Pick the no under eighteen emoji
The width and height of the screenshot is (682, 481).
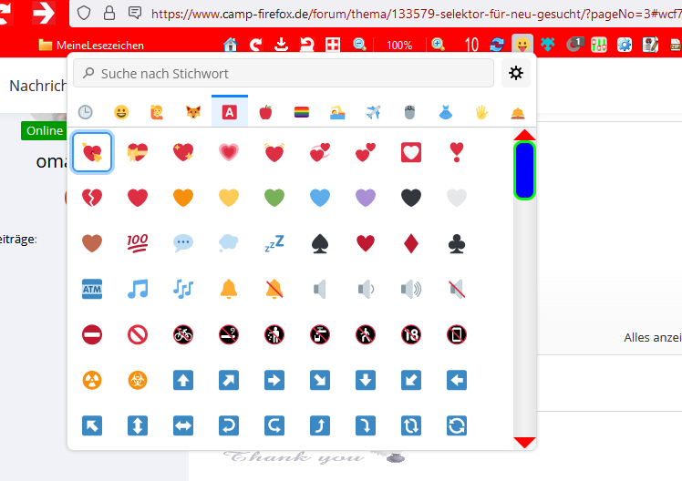(411, 334)
